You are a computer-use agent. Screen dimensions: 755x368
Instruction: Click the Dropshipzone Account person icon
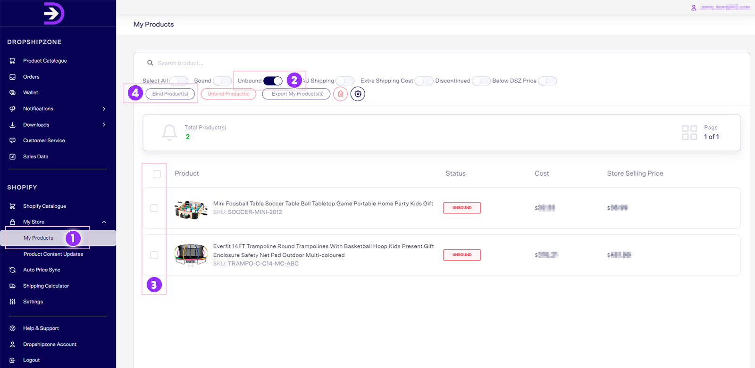pyautogui.click(x=13, y=344)
